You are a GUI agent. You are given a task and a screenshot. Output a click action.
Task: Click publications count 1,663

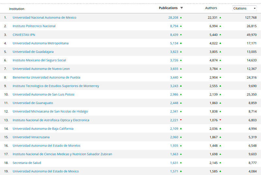(174, 154)
